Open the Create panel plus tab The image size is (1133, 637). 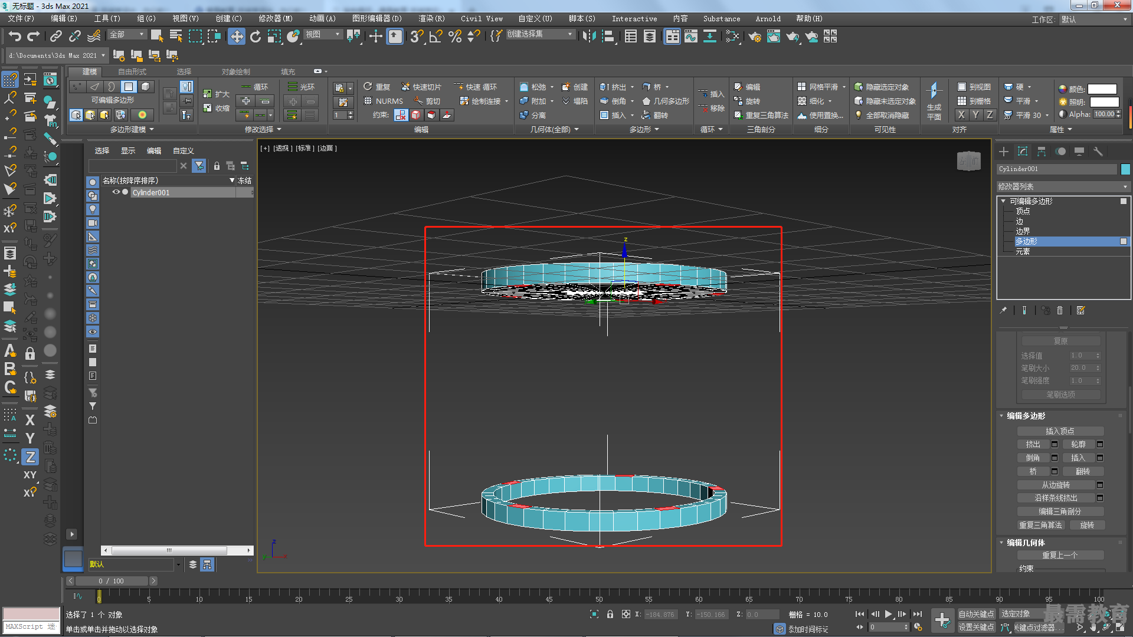(1004, 152)
